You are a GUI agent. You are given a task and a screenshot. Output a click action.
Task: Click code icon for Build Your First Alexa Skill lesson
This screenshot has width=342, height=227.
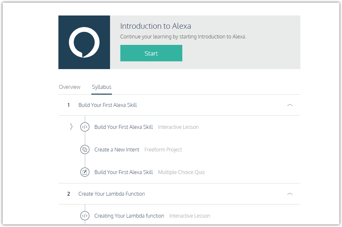(x=85, y=127)
